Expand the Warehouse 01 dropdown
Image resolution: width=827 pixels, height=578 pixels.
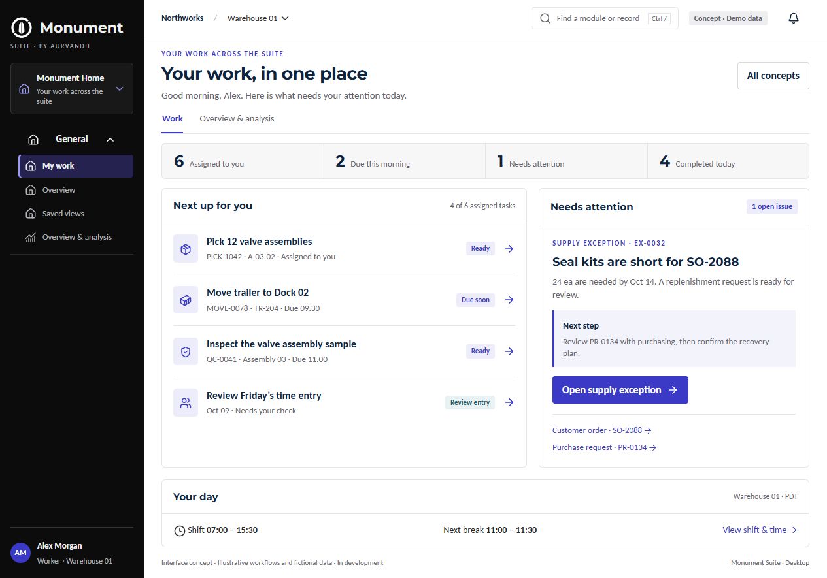pyautogui.click(x=258, y=18)
